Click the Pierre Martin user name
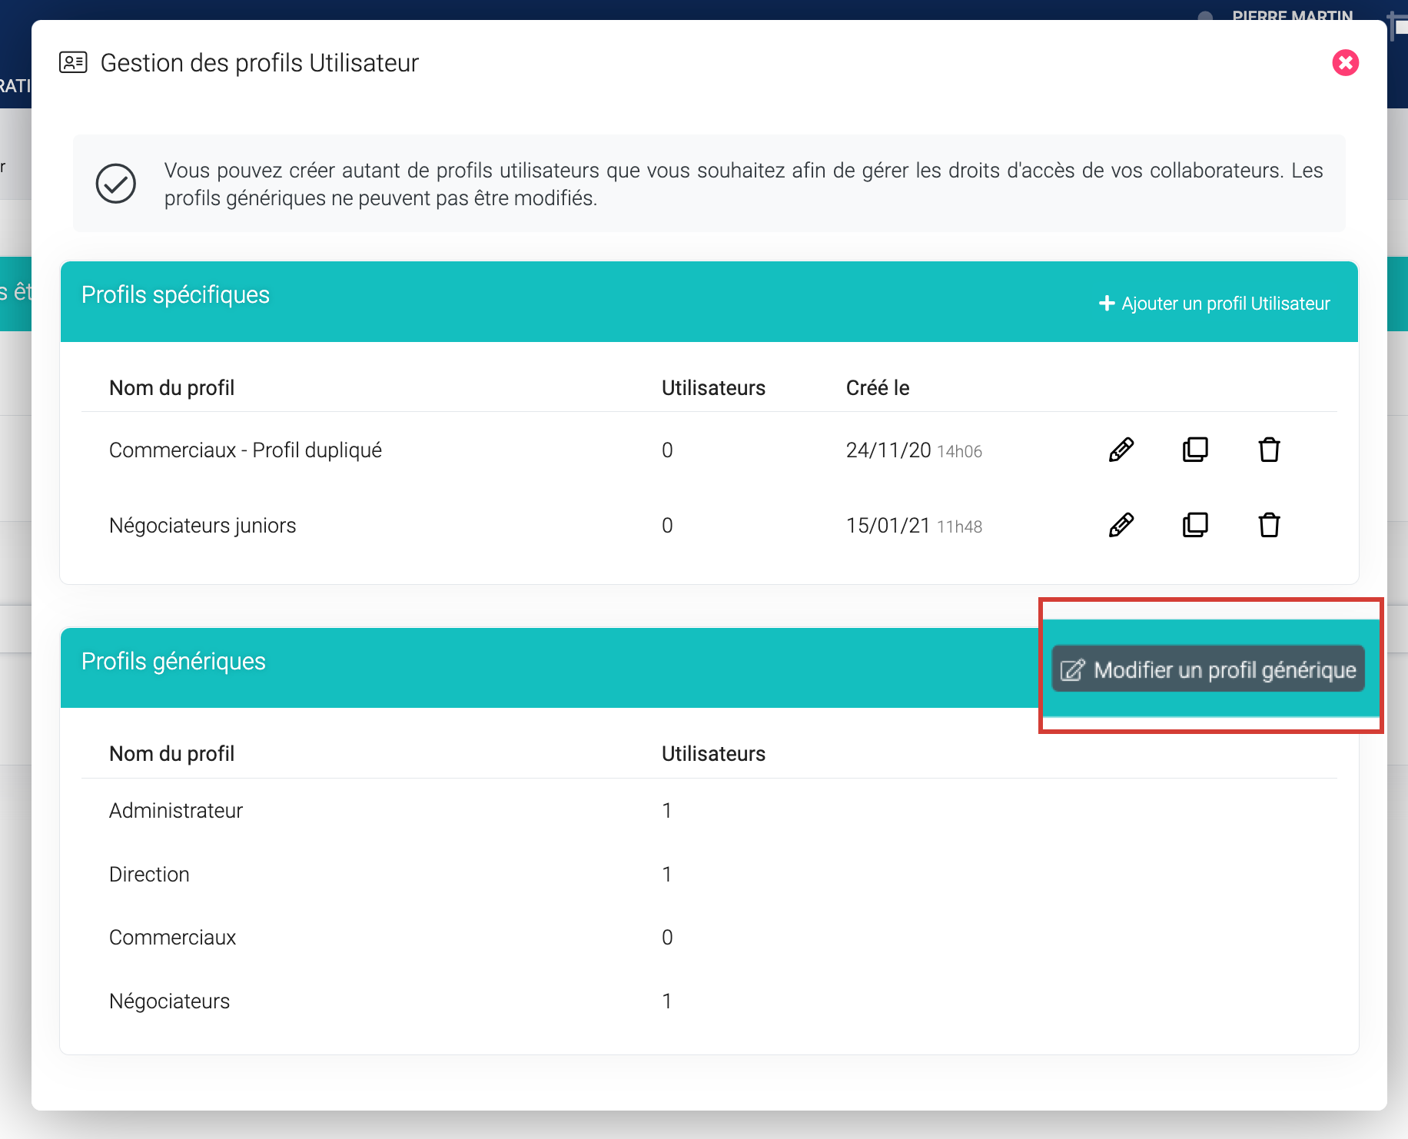Image resolution: width=1408 pixels, height=1139 pixels. click(x=1292, y=14)
